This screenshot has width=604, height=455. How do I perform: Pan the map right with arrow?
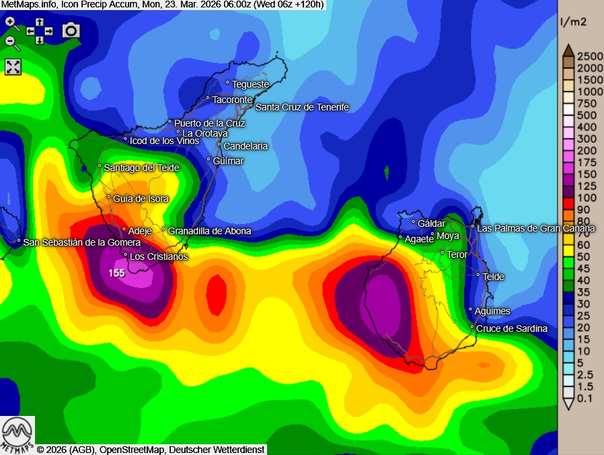tap(48, 32)
